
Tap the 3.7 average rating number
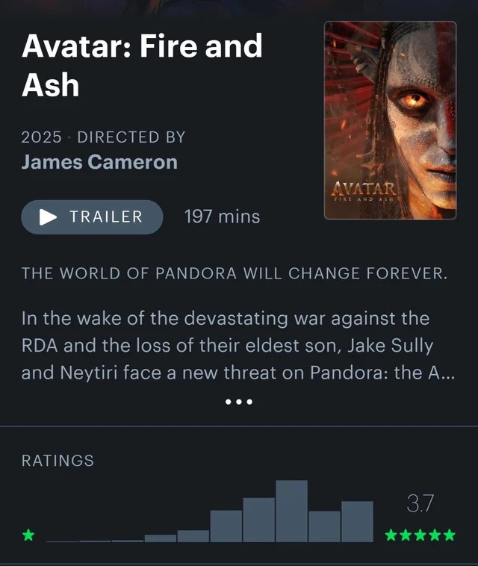click(x=420, y=503)
